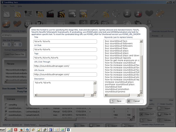
Task: Click the Select All link below accounts
Action: (6, 125)
